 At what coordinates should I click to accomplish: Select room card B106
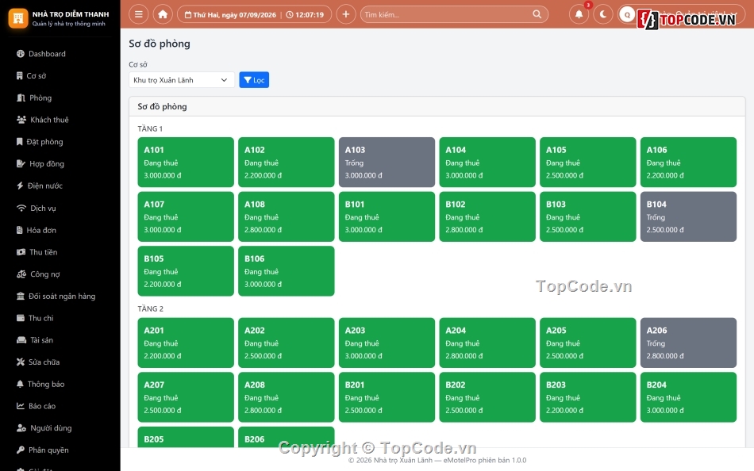click(x=286, y=271)
